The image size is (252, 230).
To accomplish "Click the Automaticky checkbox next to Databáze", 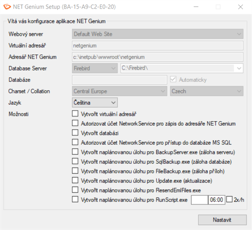I will point(173,79).
